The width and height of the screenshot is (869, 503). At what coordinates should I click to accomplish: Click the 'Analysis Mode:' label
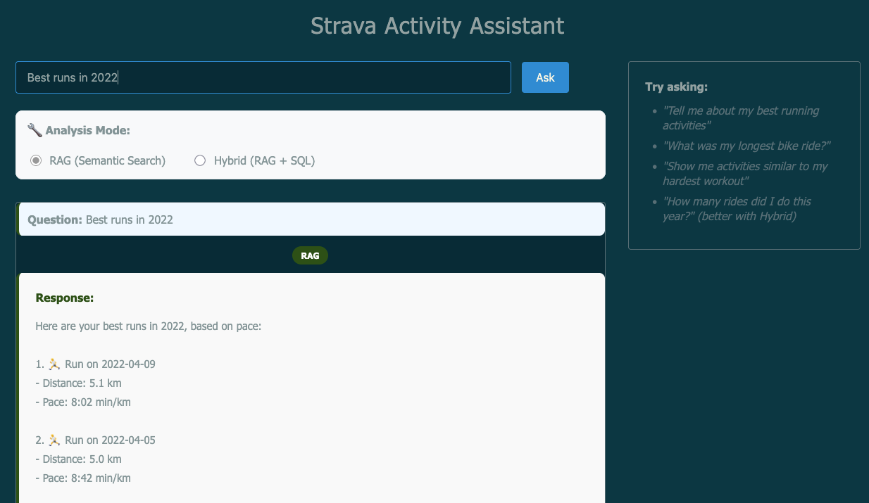(x=88, y=130)
